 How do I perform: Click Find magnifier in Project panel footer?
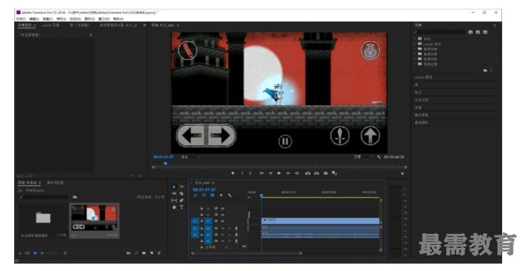click(136, 253)
